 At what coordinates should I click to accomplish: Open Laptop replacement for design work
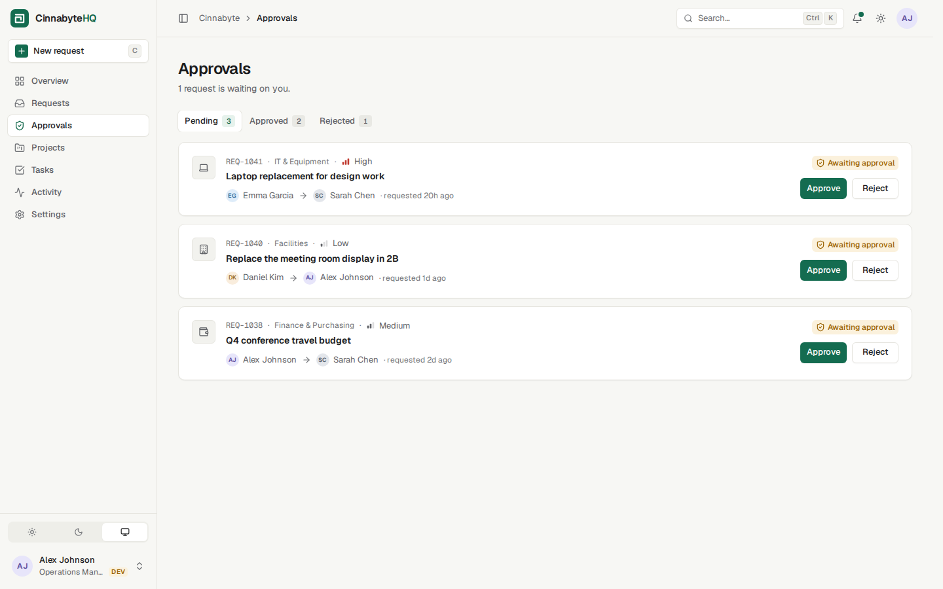(x=305, y=177)
